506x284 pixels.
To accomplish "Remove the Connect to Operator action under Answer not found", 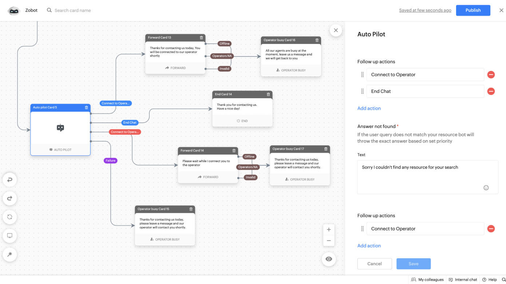I will pos(491,229).
